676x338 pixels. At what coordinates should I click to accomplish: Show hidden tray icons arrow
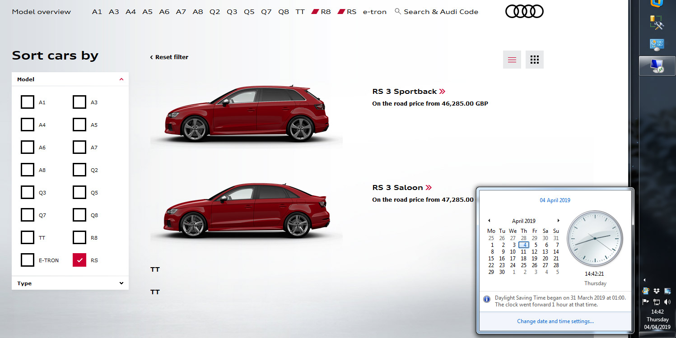(x=644, y=280)
